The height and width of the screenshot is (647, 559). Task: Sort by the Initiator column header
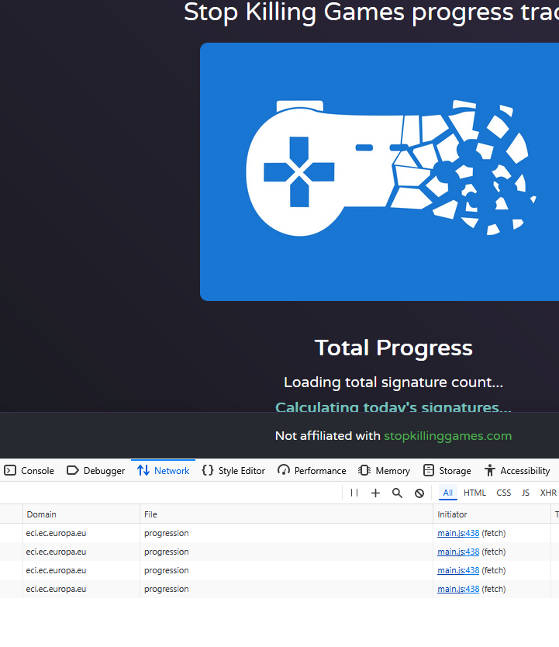tap(492, 514)
